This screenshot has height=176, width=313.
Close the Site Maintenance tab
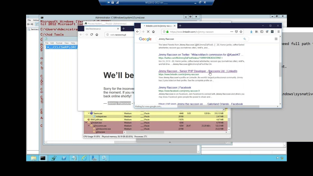118,29
